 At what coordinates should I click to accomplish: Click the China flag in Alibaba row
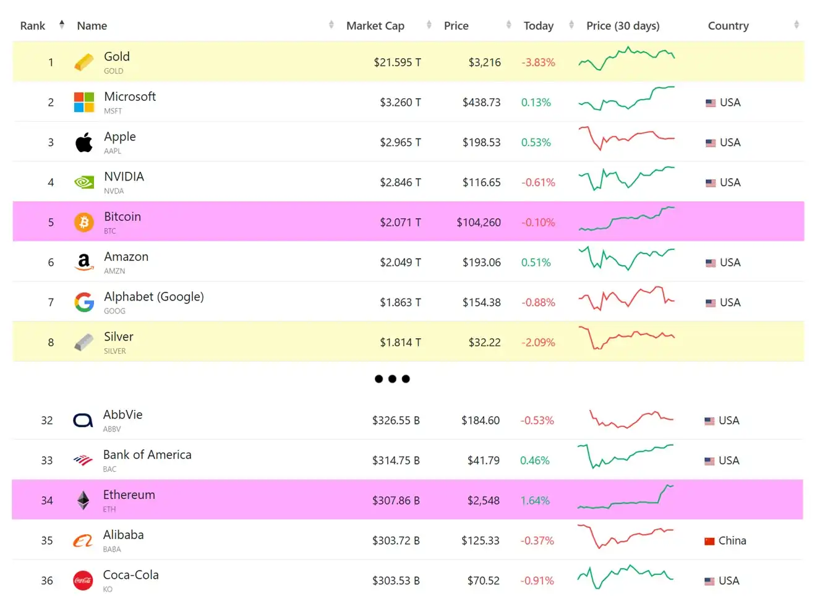pyautogui.click(x=709, y=541)
